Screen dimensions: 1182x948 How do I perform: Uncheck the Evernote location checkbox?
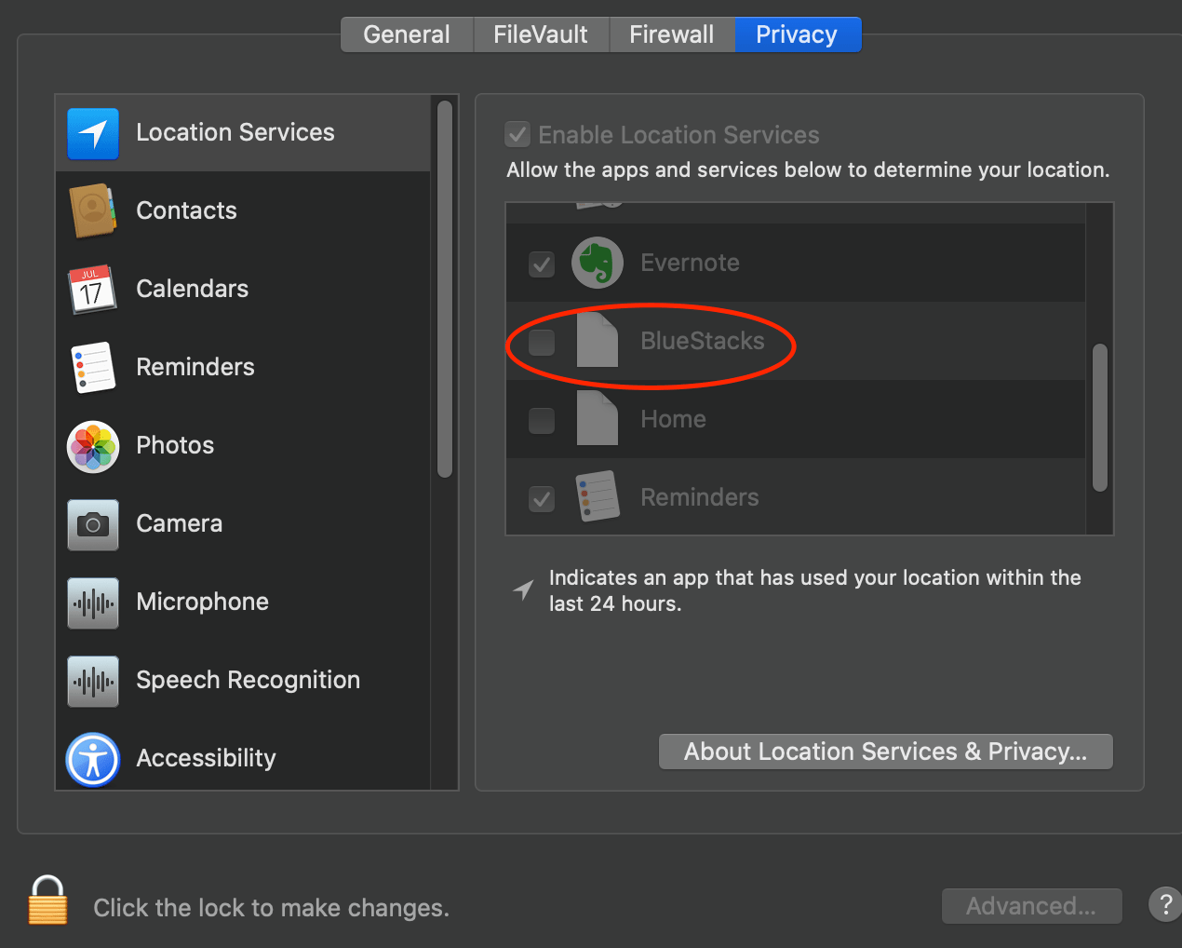pyautogui.click(x=542, y=264)
